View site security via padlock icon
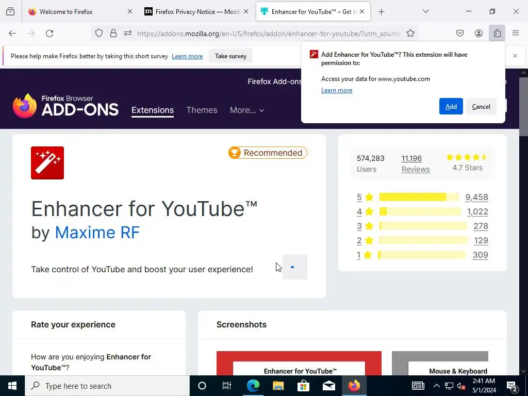The image size is (528, 396). coord(113,33)
